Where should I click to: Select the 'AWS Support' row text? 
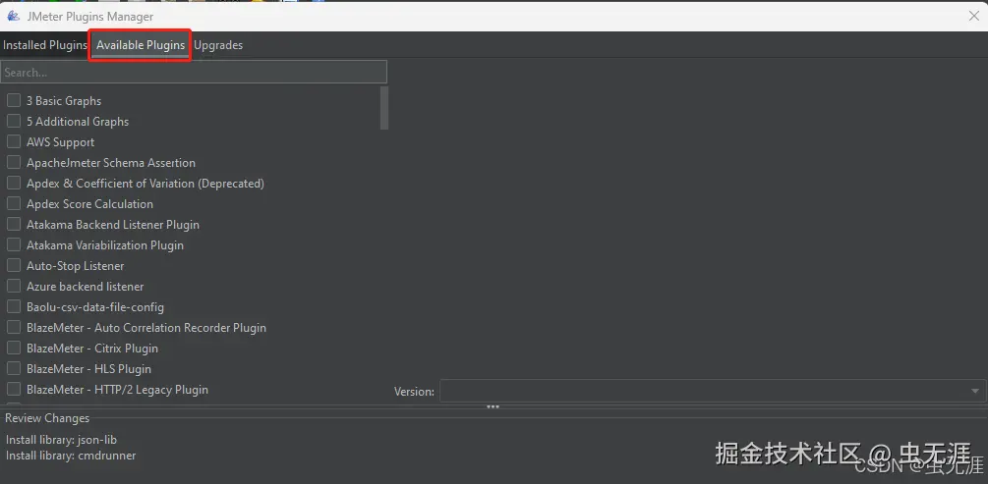pos(61,142)
